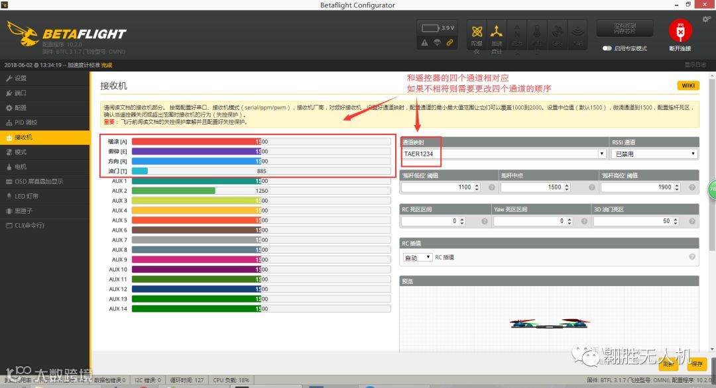Click the gyroscope sensor icon

click(x=477, y=32)
